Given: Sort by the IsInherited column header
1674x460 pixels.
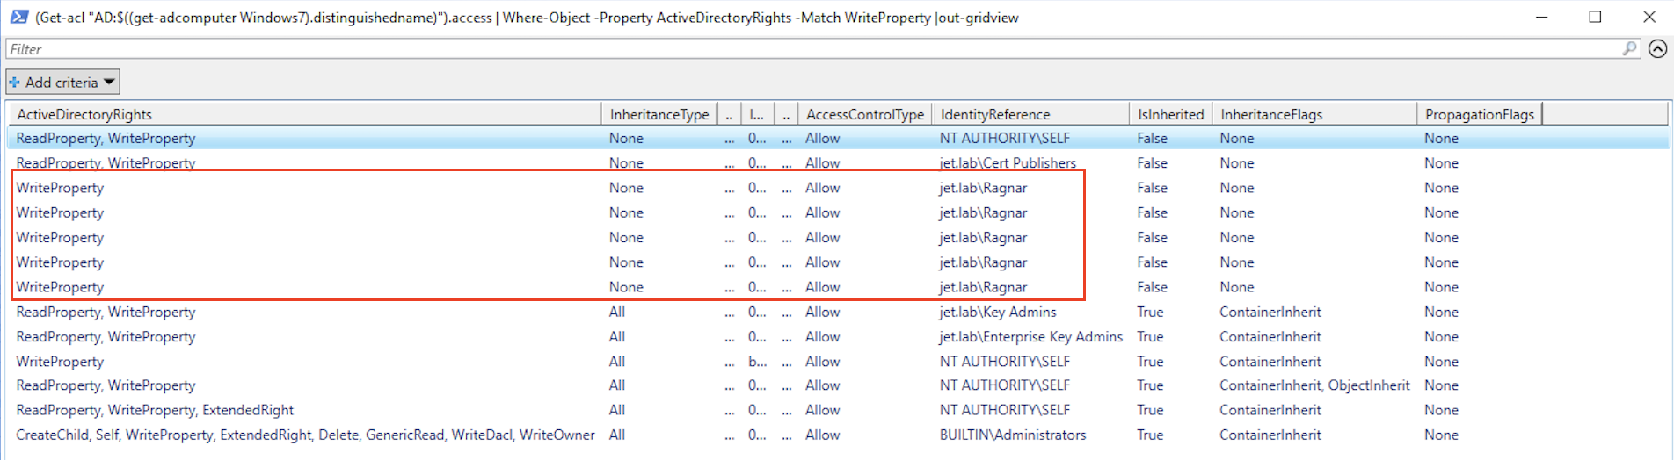Looking at the screenshot, I should [1170, 114].
